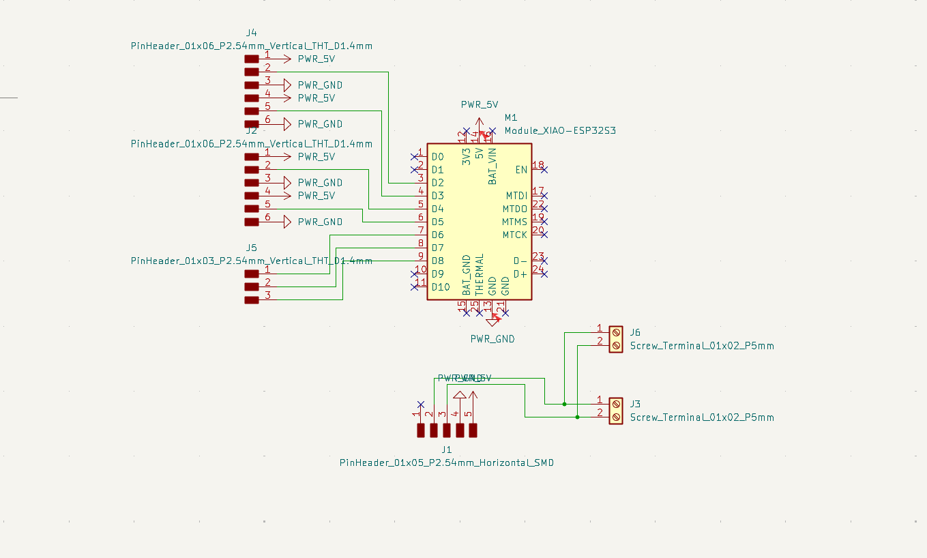Click the no-connect marker on the MTMS pin
Screen dimensions: 927x558
tap(544, 222)
